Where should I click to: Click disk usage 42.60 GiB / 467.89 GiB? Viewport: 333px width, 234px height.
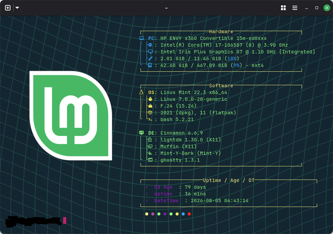click(x=194, y=65)
